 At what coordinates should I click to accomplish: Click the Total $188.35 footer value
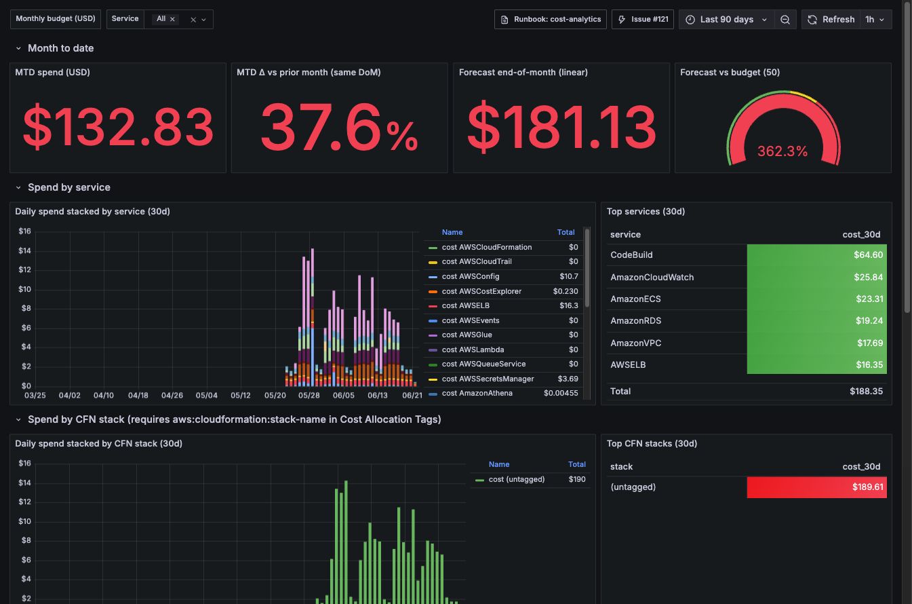click(x=866, y=391)
